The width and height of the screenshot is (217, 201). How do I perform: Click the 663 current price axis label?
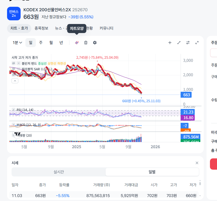186,95
